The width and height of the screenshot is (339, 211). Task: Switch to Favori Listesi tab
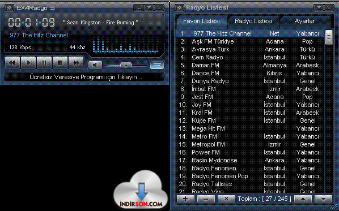pyautogui.click(x=201, y=21)
